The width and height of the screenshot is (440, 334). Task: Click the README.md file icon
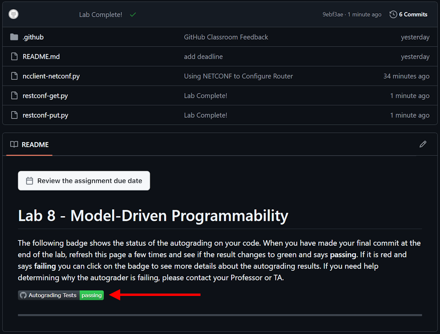click(14, 56)
